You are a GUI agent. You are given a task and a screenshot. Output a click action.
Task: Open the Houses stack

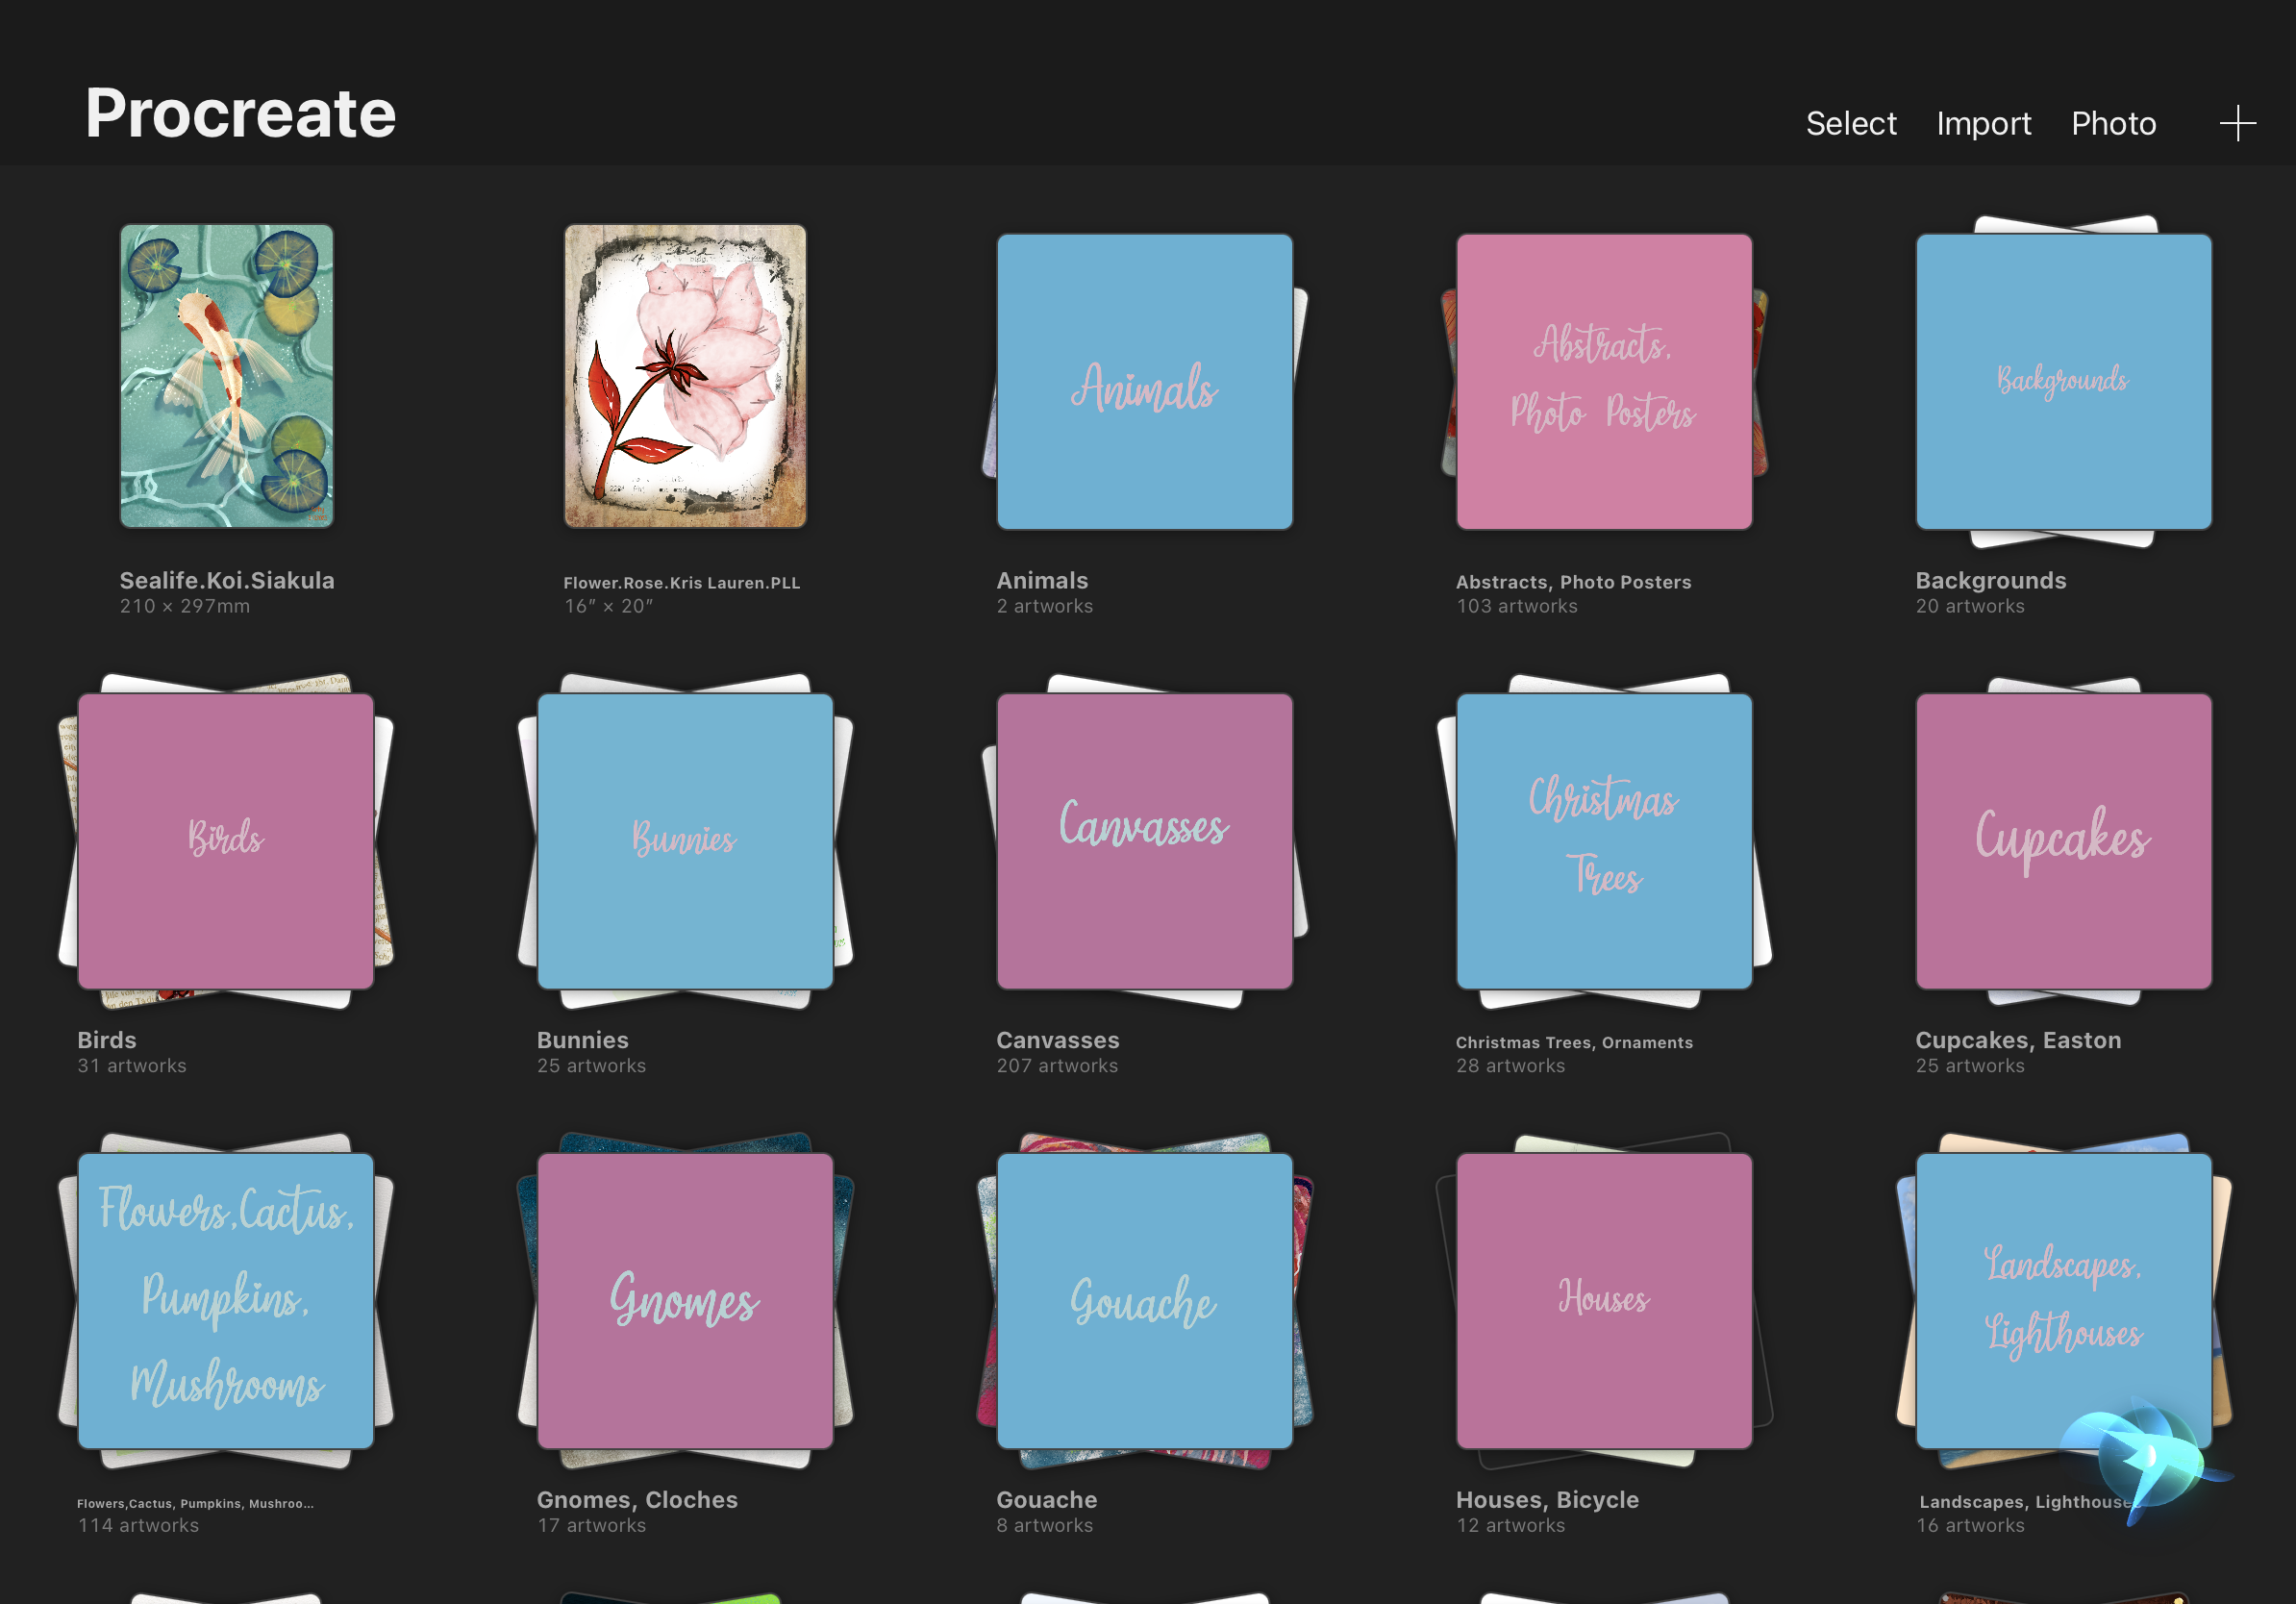(1604, 1301)
